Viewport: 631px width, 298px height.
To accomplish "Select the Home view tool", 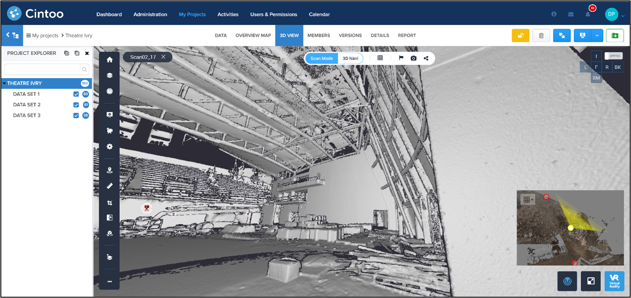I will [x=109, y=59].
